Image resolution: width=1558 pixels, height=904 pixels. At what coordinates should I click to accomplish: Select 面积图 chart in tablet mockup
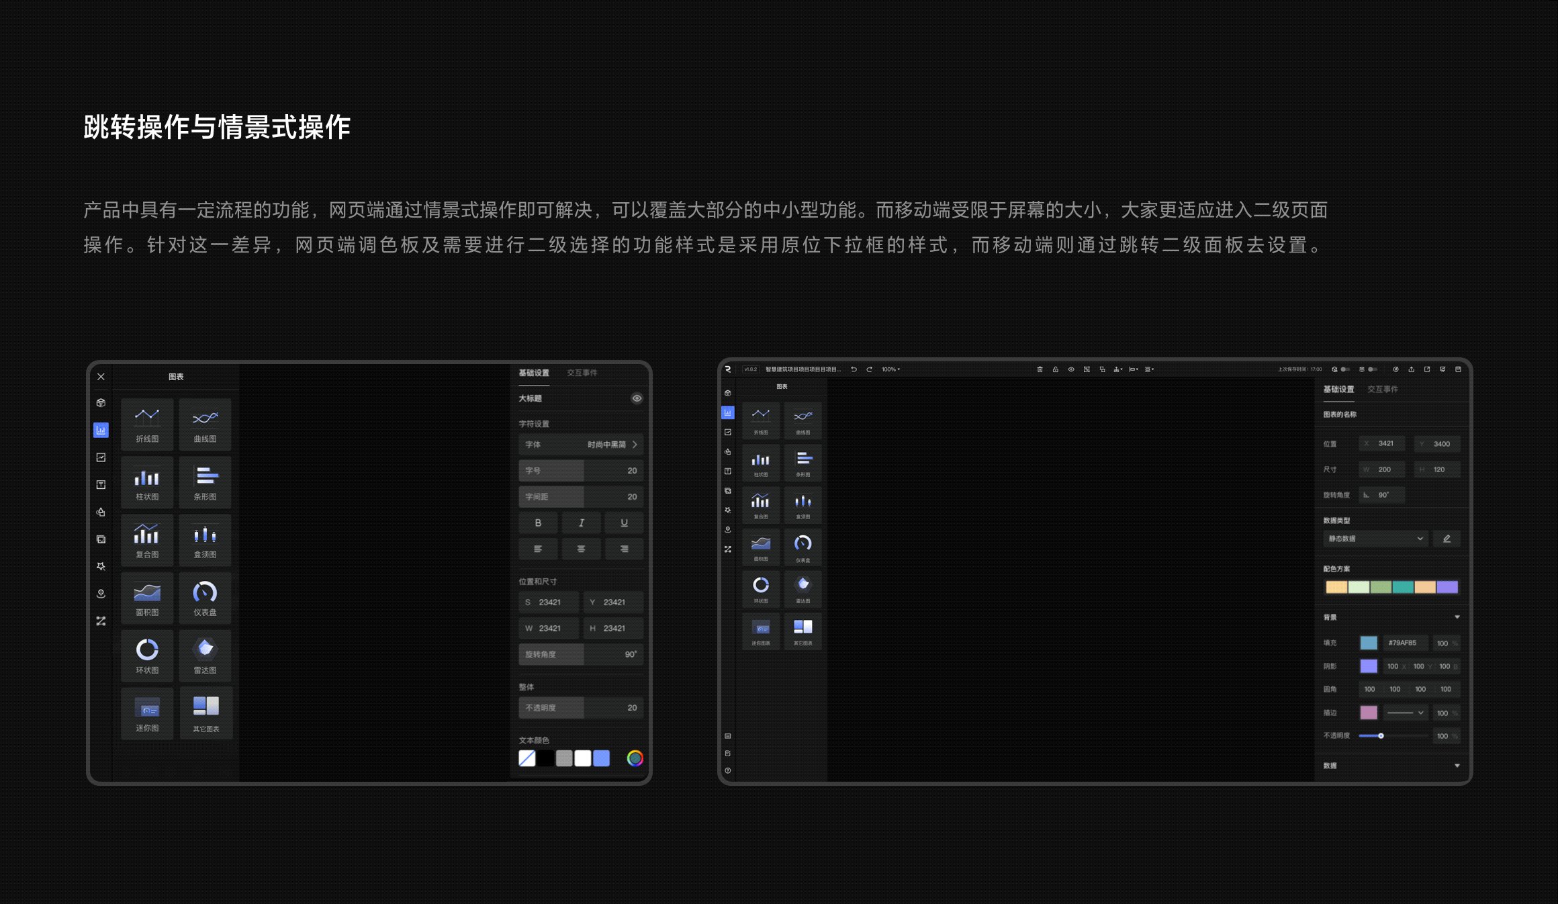147,598
